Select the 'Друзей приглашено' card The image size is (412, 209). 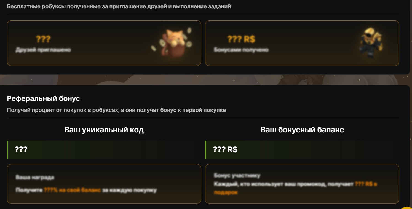point(104,43)
